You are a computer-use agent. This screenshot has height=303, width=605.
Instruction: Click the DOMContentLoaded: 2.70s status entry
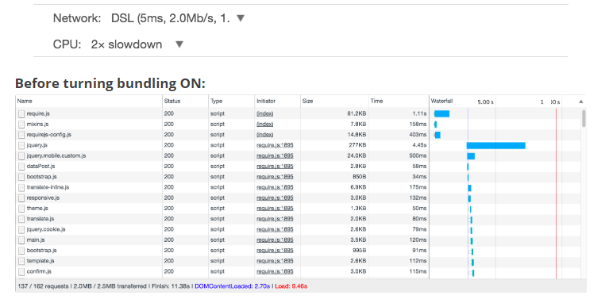[233, 286]
